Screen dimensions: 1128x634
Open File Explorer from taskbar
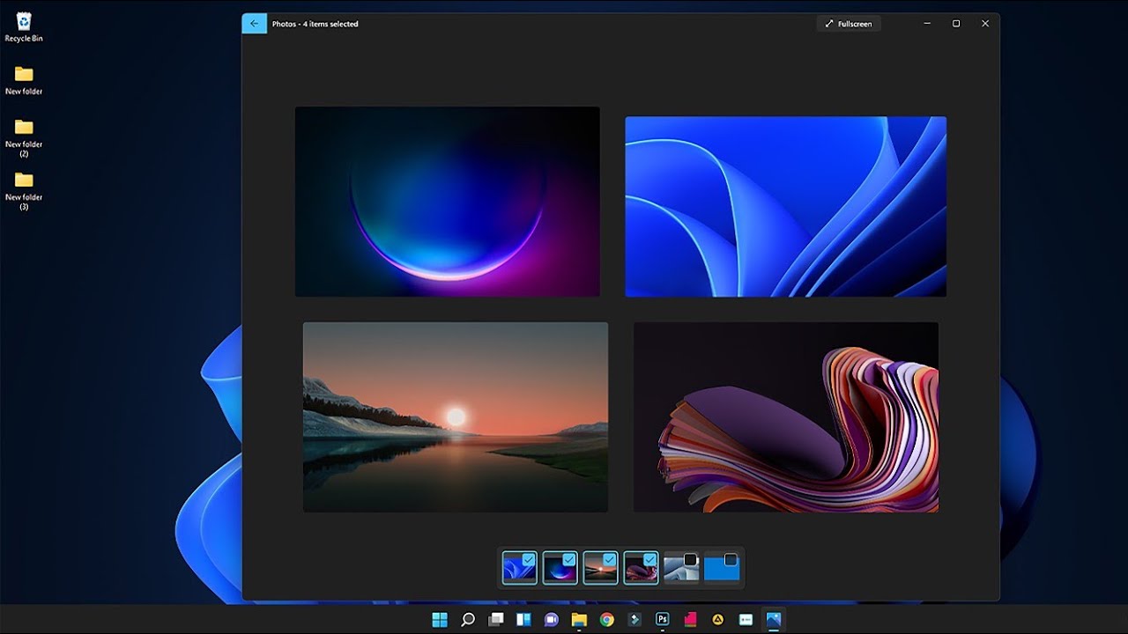[579, 619]
